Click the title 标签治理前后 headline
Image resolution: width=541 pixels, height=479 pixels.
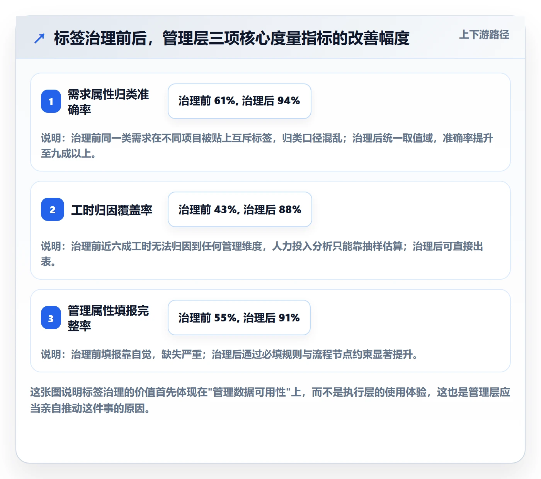pyautogui.click(x=232, y=38)
